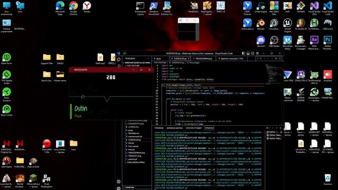
Task: Open the VS Code manage gear icon
Action: click(x=118, y=188)
